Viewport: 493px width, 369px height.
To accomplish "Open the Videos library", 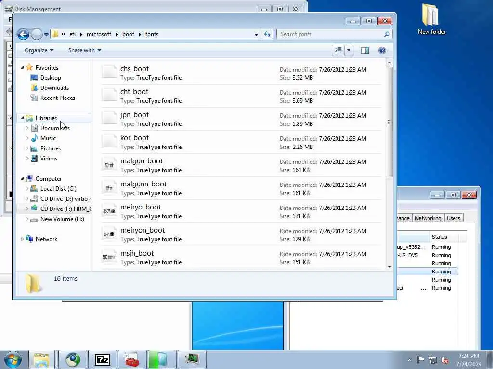I will (x=49, y=159).
